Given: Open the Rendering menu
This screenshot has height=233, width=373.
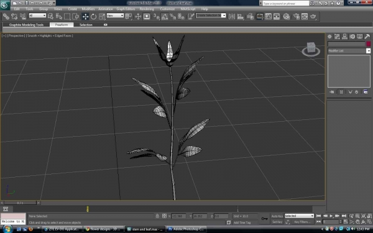Looking at the screenshot, I should [x=147, y=9].
